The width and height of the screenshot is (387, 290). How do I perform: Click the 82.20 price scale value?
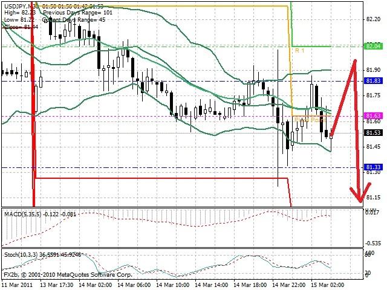(x=373, y=19)
